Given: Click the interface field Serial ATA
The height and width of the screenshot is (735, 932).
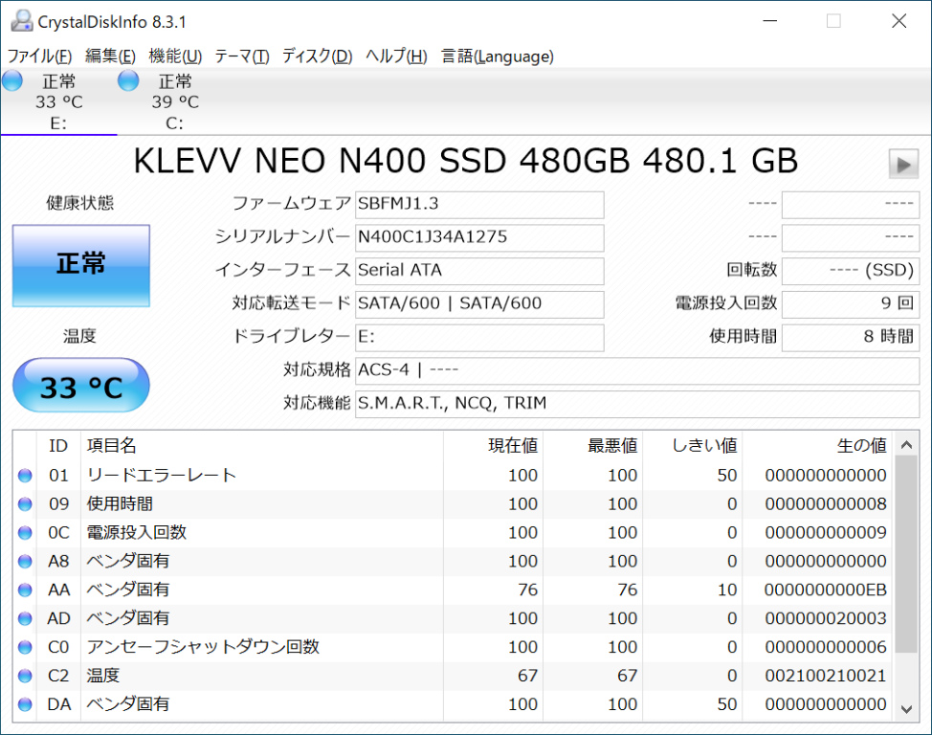Looking at the screenshot, I should pos(479,271).
